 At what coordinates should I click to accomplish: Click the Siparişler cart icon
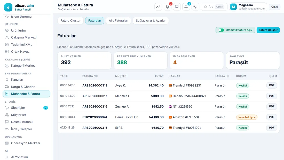[7, 108]
